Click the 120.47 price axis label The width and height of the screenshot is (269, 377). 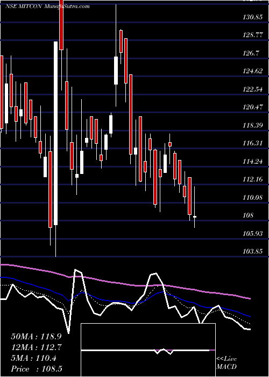[x=252, y=108]
